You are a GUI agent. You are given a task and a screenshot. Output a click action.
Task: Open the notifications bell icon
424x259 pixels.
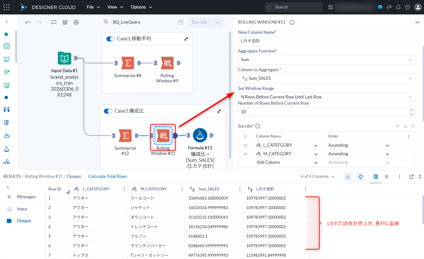click(x=398, y=7)
